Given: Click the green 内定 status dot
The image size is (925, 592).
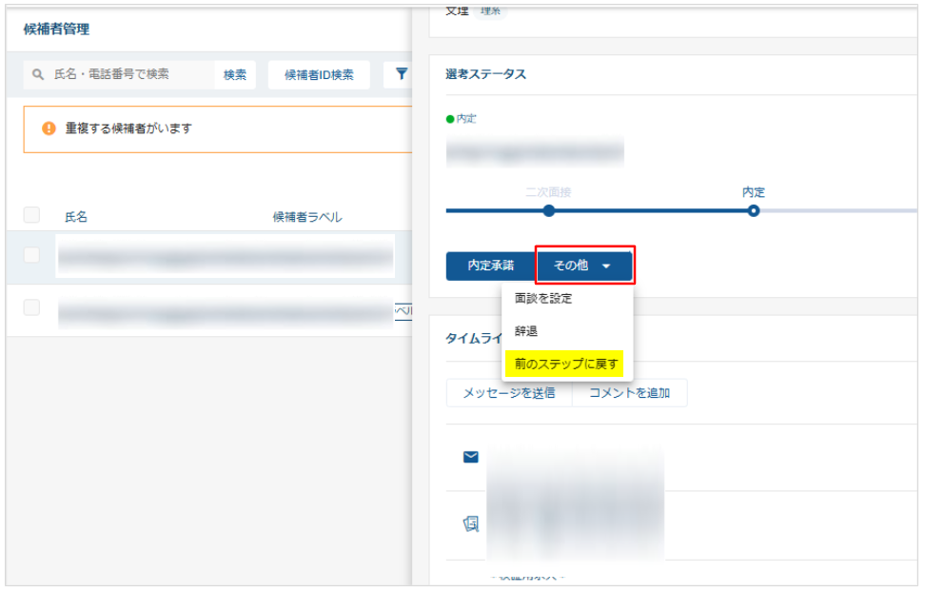Looking at the screenshot, I should 450,119.
